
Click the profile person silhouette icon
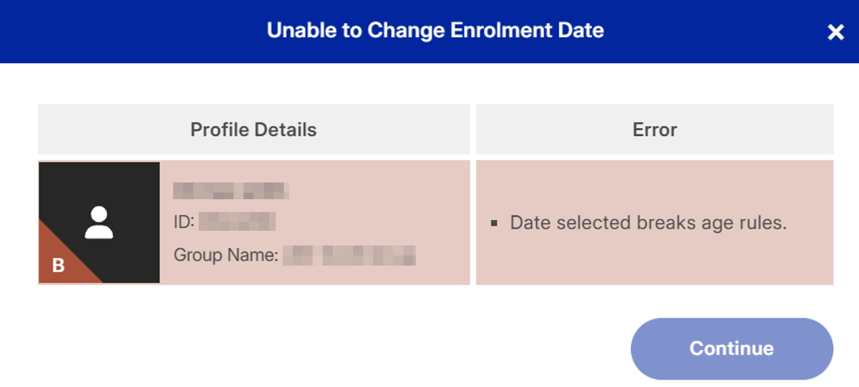pyautogui.click(x=99, y=223)
